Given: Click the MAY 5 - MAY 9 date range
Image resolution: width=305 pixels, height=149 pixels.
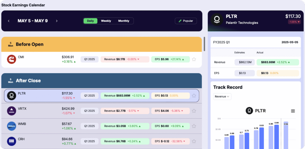Looking at the screenshot, I should 33,21.
